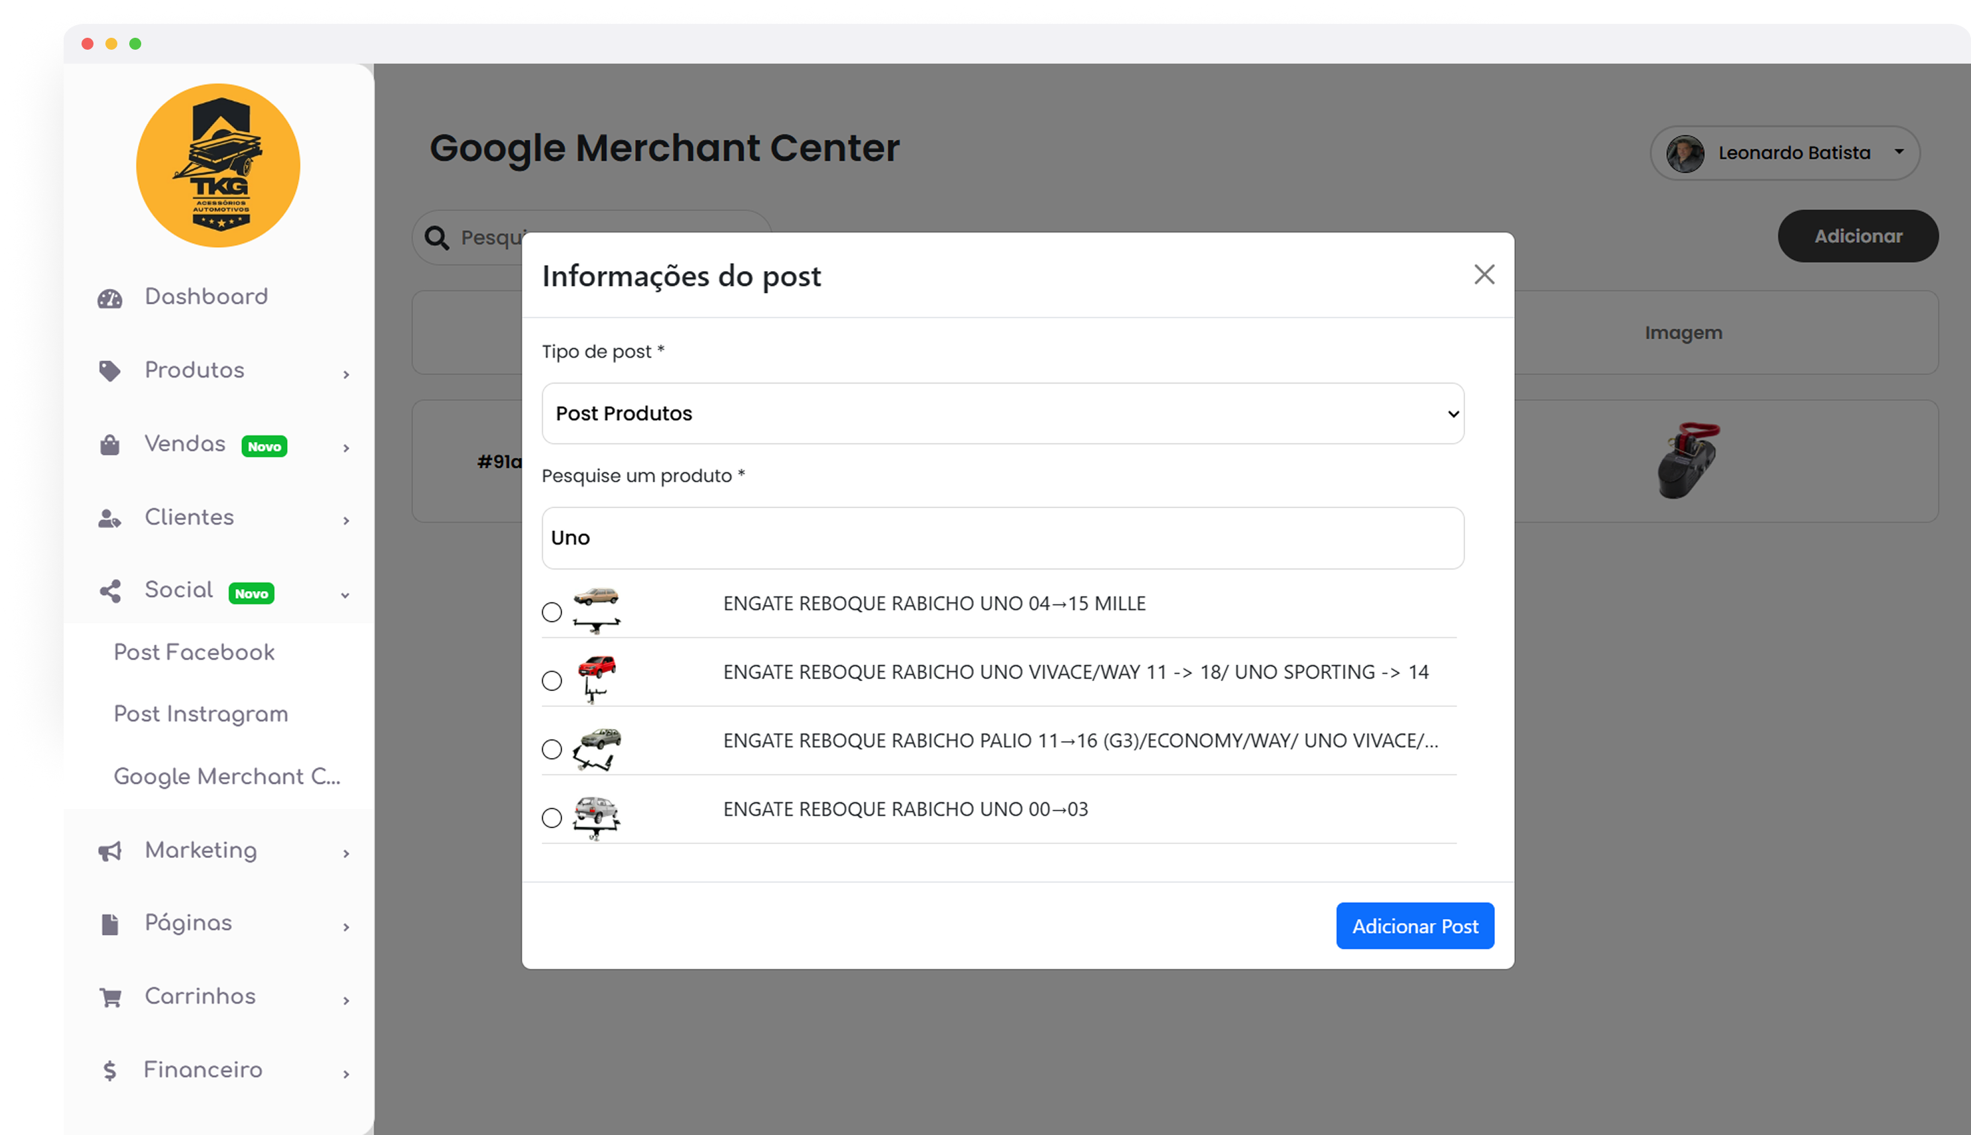Click the Vendas shopping bag icon
The width and height of the screenshot is (1971, 1135).
coord(110,445)
